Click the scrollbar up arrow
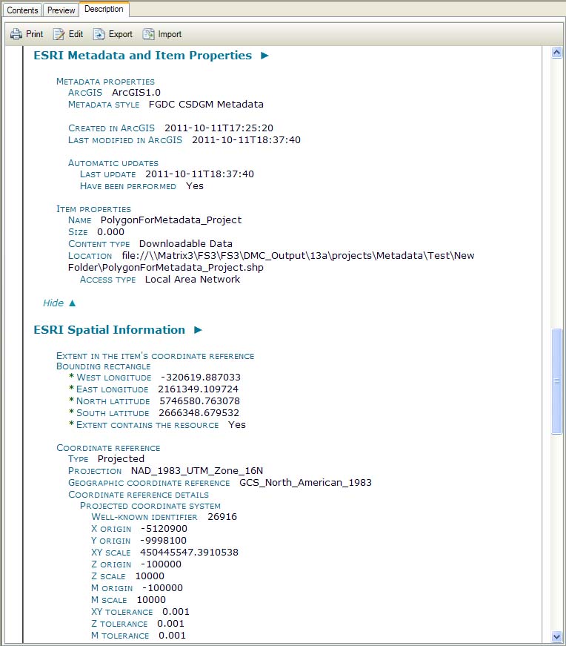This screenshot has width=566, height=646. coord(556,53)
